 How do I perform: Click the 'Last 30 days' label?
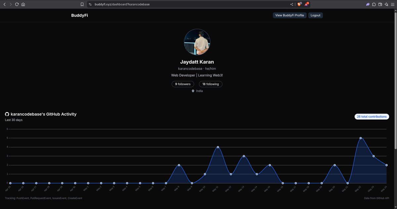[14, 120]
